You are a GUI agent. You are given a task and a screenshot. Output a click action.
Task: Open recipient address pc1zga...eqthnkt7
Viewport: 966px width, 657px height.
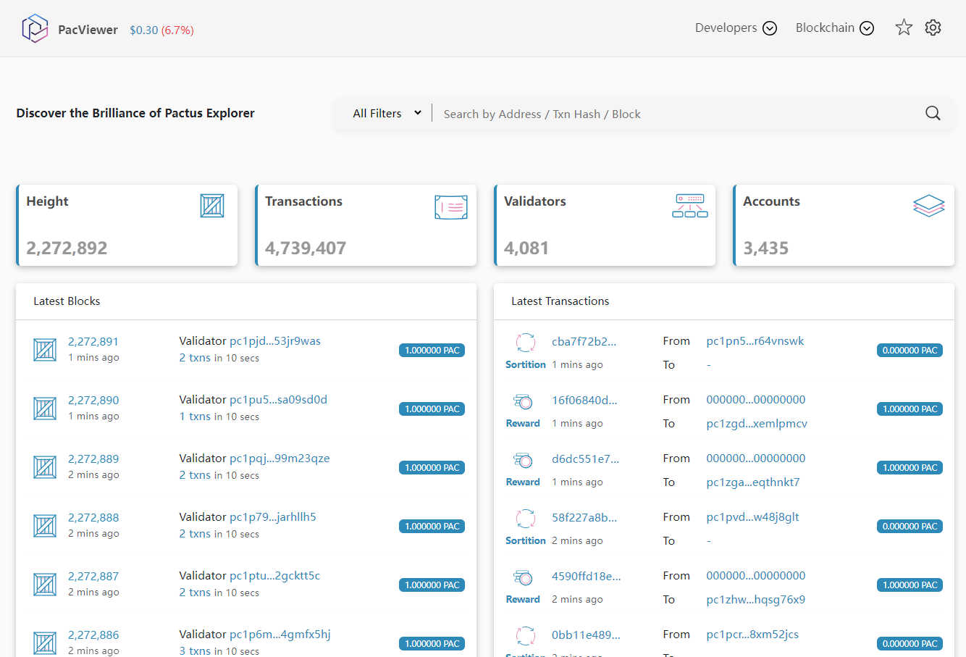[x=753, y=482]
